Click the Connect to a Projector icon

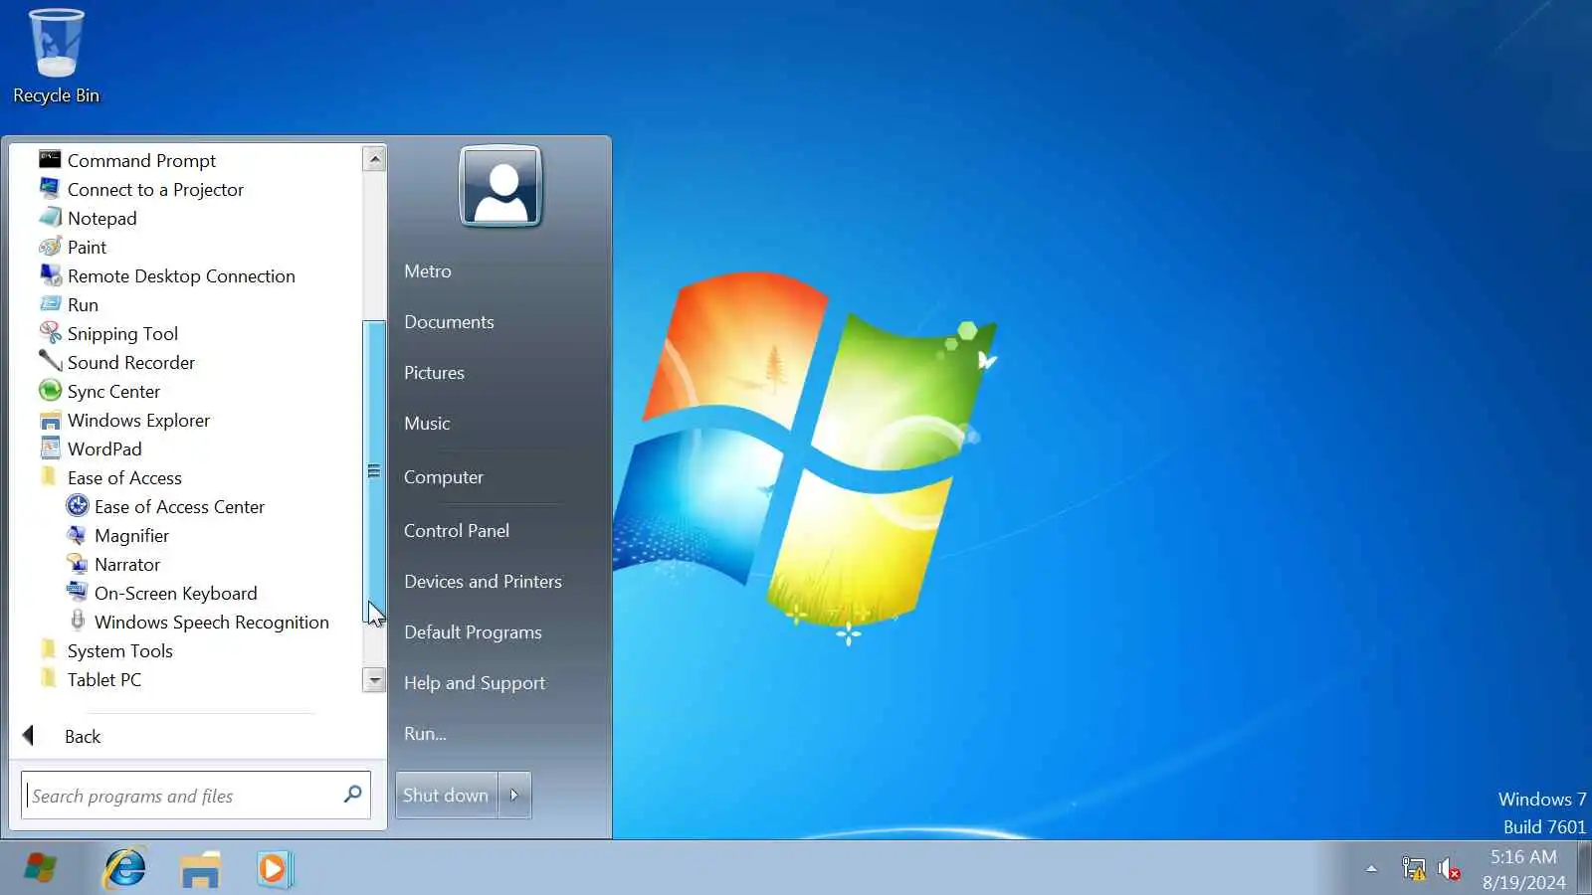(50, 188)
